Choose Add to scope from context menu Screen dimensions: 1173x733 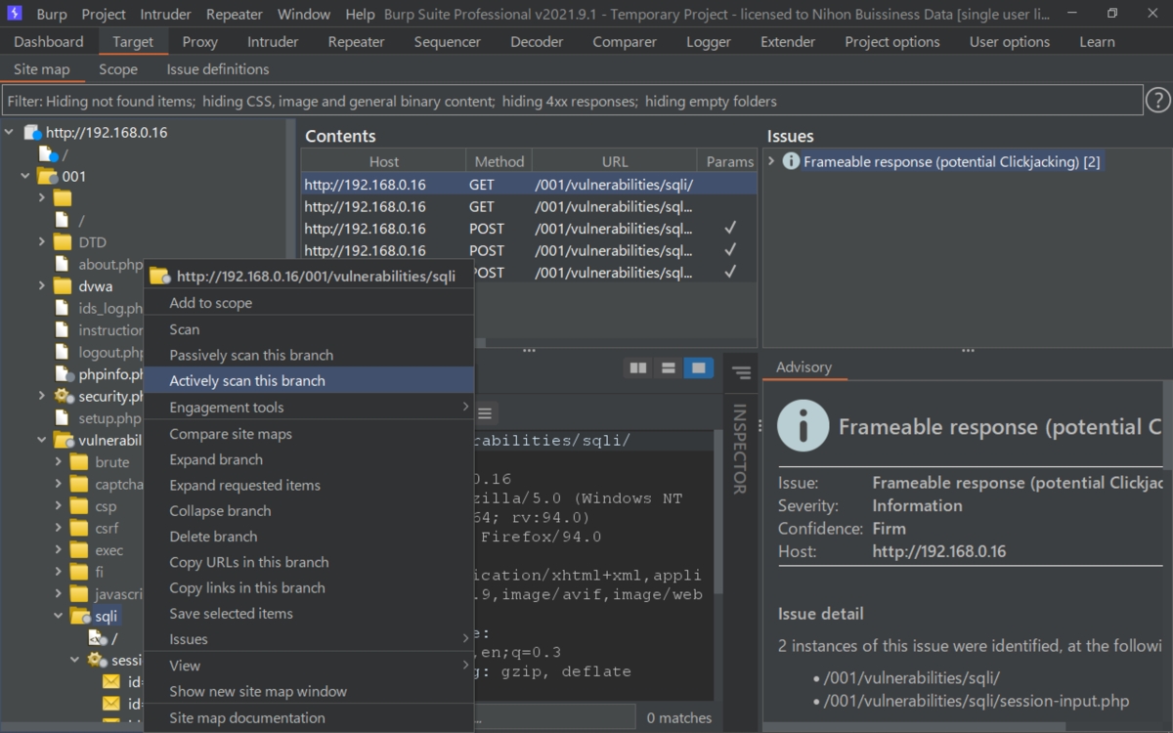[309, 303]
